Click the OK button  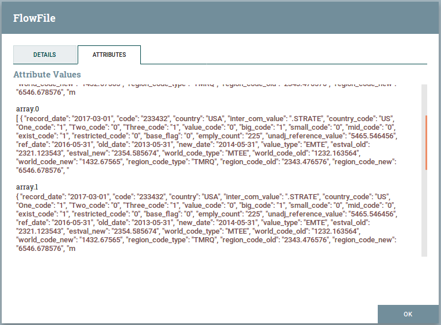tap(408, 314)
